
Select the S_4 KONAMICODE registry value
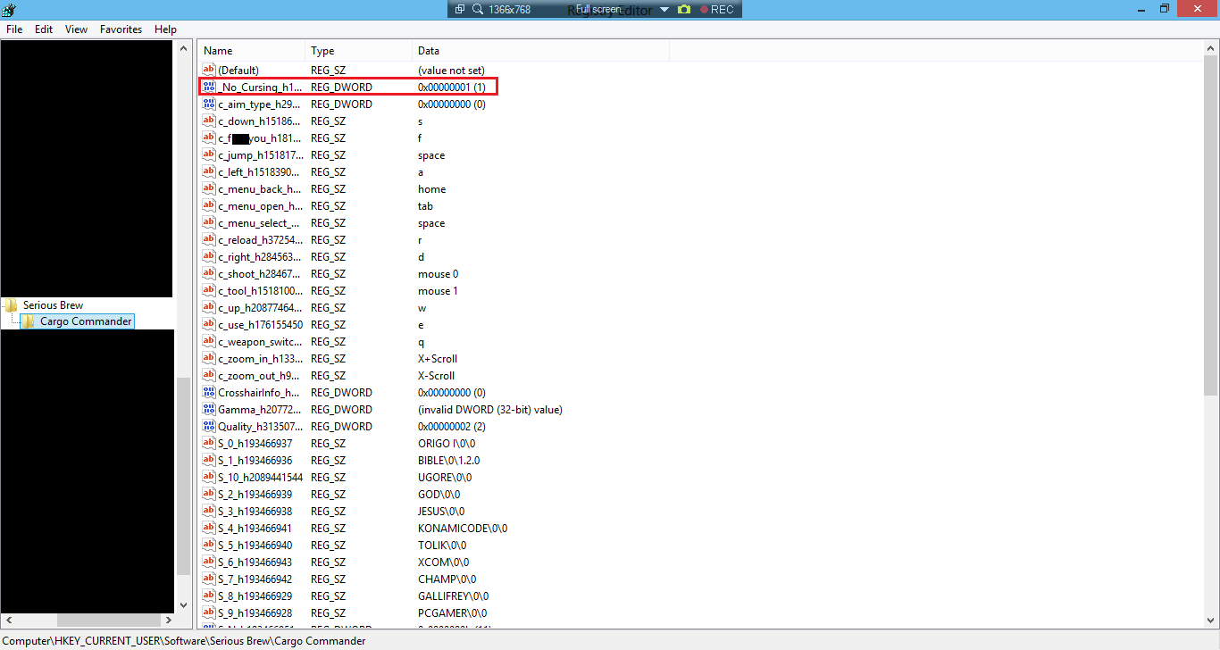255,529
